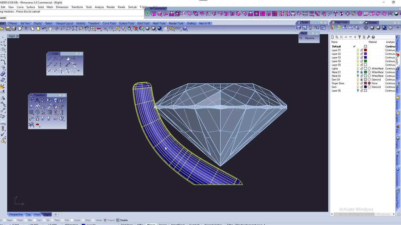The height and width of the screenshot is (225, 401).
Task: Toggle the lock of Gem 04 layer
Action: tap(362, 80)
